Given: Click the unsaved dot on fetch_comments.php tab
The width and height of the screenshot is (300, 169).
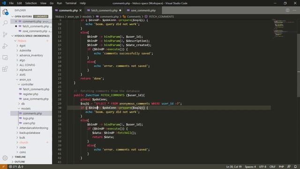Looking at the screenshot, I should 120,10.
